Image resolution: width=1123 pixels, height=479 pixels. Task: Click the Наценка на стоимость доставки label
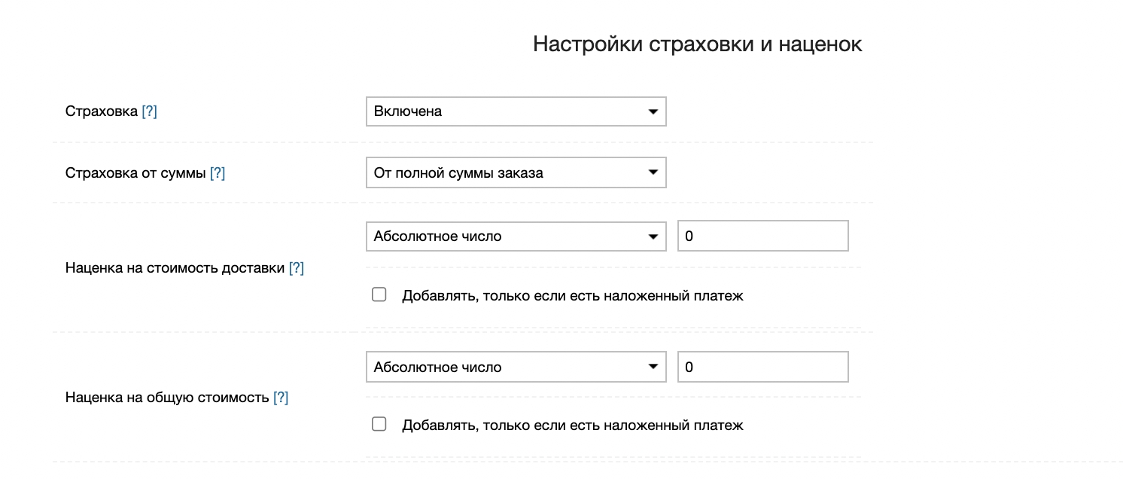pyautogui.click(x=175, y=267)
